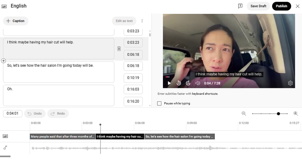
Task: Click Edit as text button
Action: pyautogui.click(x=124, y=21)
